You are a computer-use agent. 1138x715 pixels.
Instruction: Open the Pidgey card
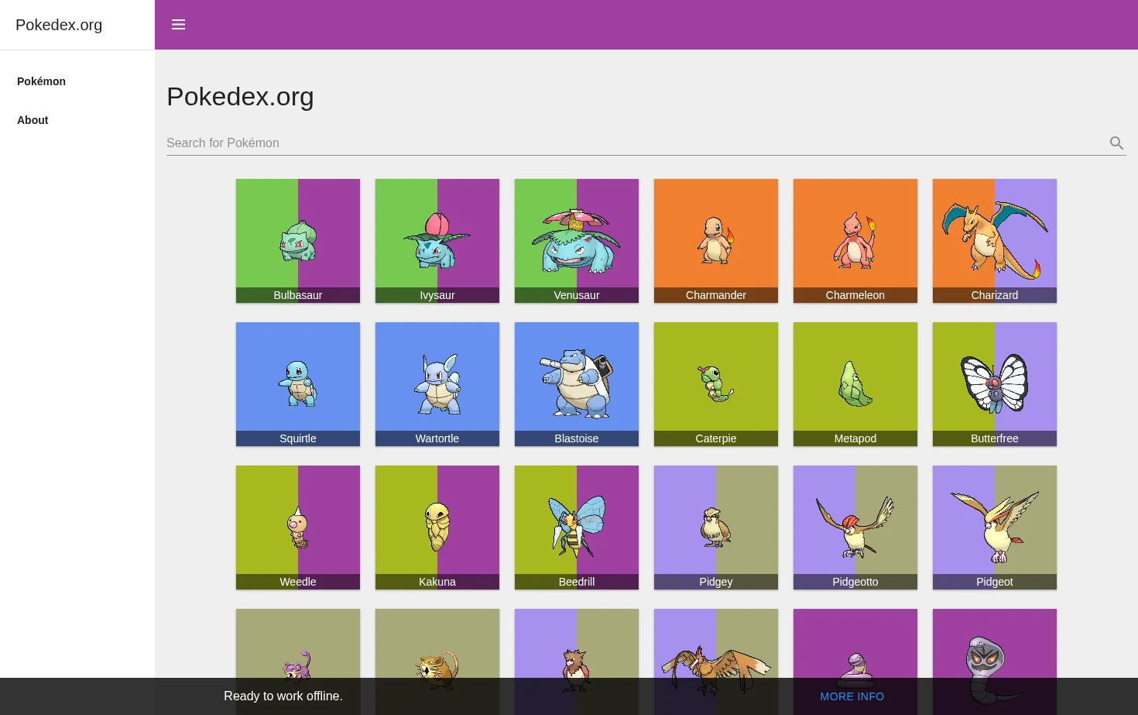pyautogui.click(x=716, y=528)
